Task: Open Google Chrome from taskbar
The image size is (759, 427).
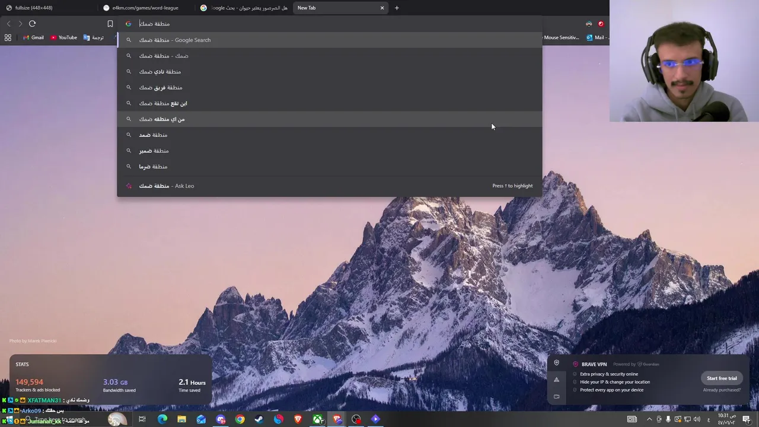Action: tap(240, 419)
